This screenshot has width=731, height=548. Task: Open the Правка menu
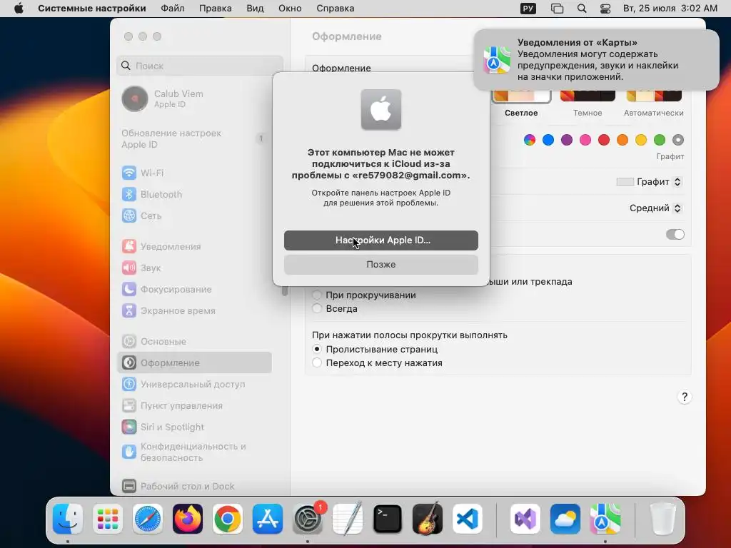point(216,9)
